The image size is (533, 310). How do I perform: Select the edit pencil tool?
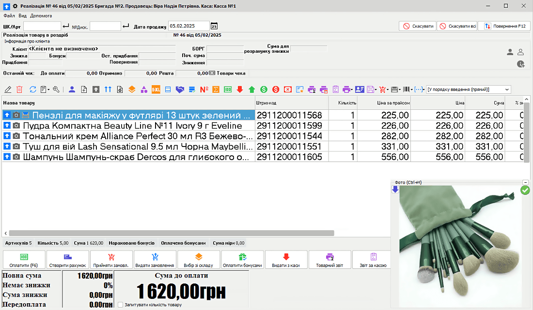pos(8,89)
